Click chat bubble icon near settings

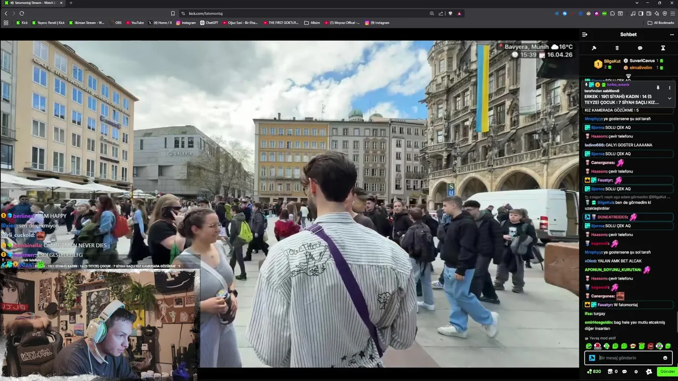(625, 371)
